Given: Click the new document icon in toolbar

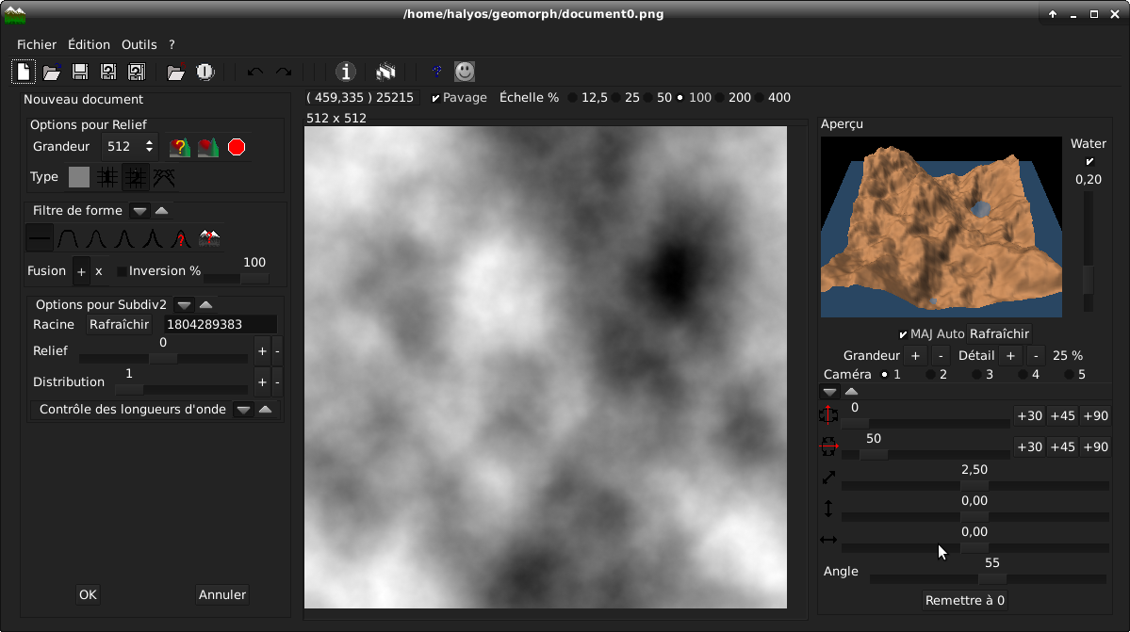Looking at the screenshot, I should click(24, 72).
